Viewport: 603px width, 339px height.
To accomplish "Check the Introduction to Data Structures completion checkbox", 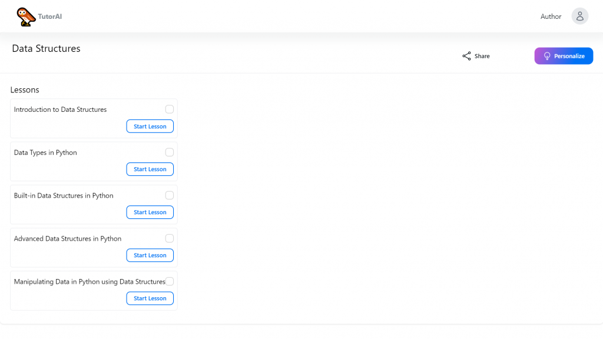I will pyautogui.click(x=169, y=109).
